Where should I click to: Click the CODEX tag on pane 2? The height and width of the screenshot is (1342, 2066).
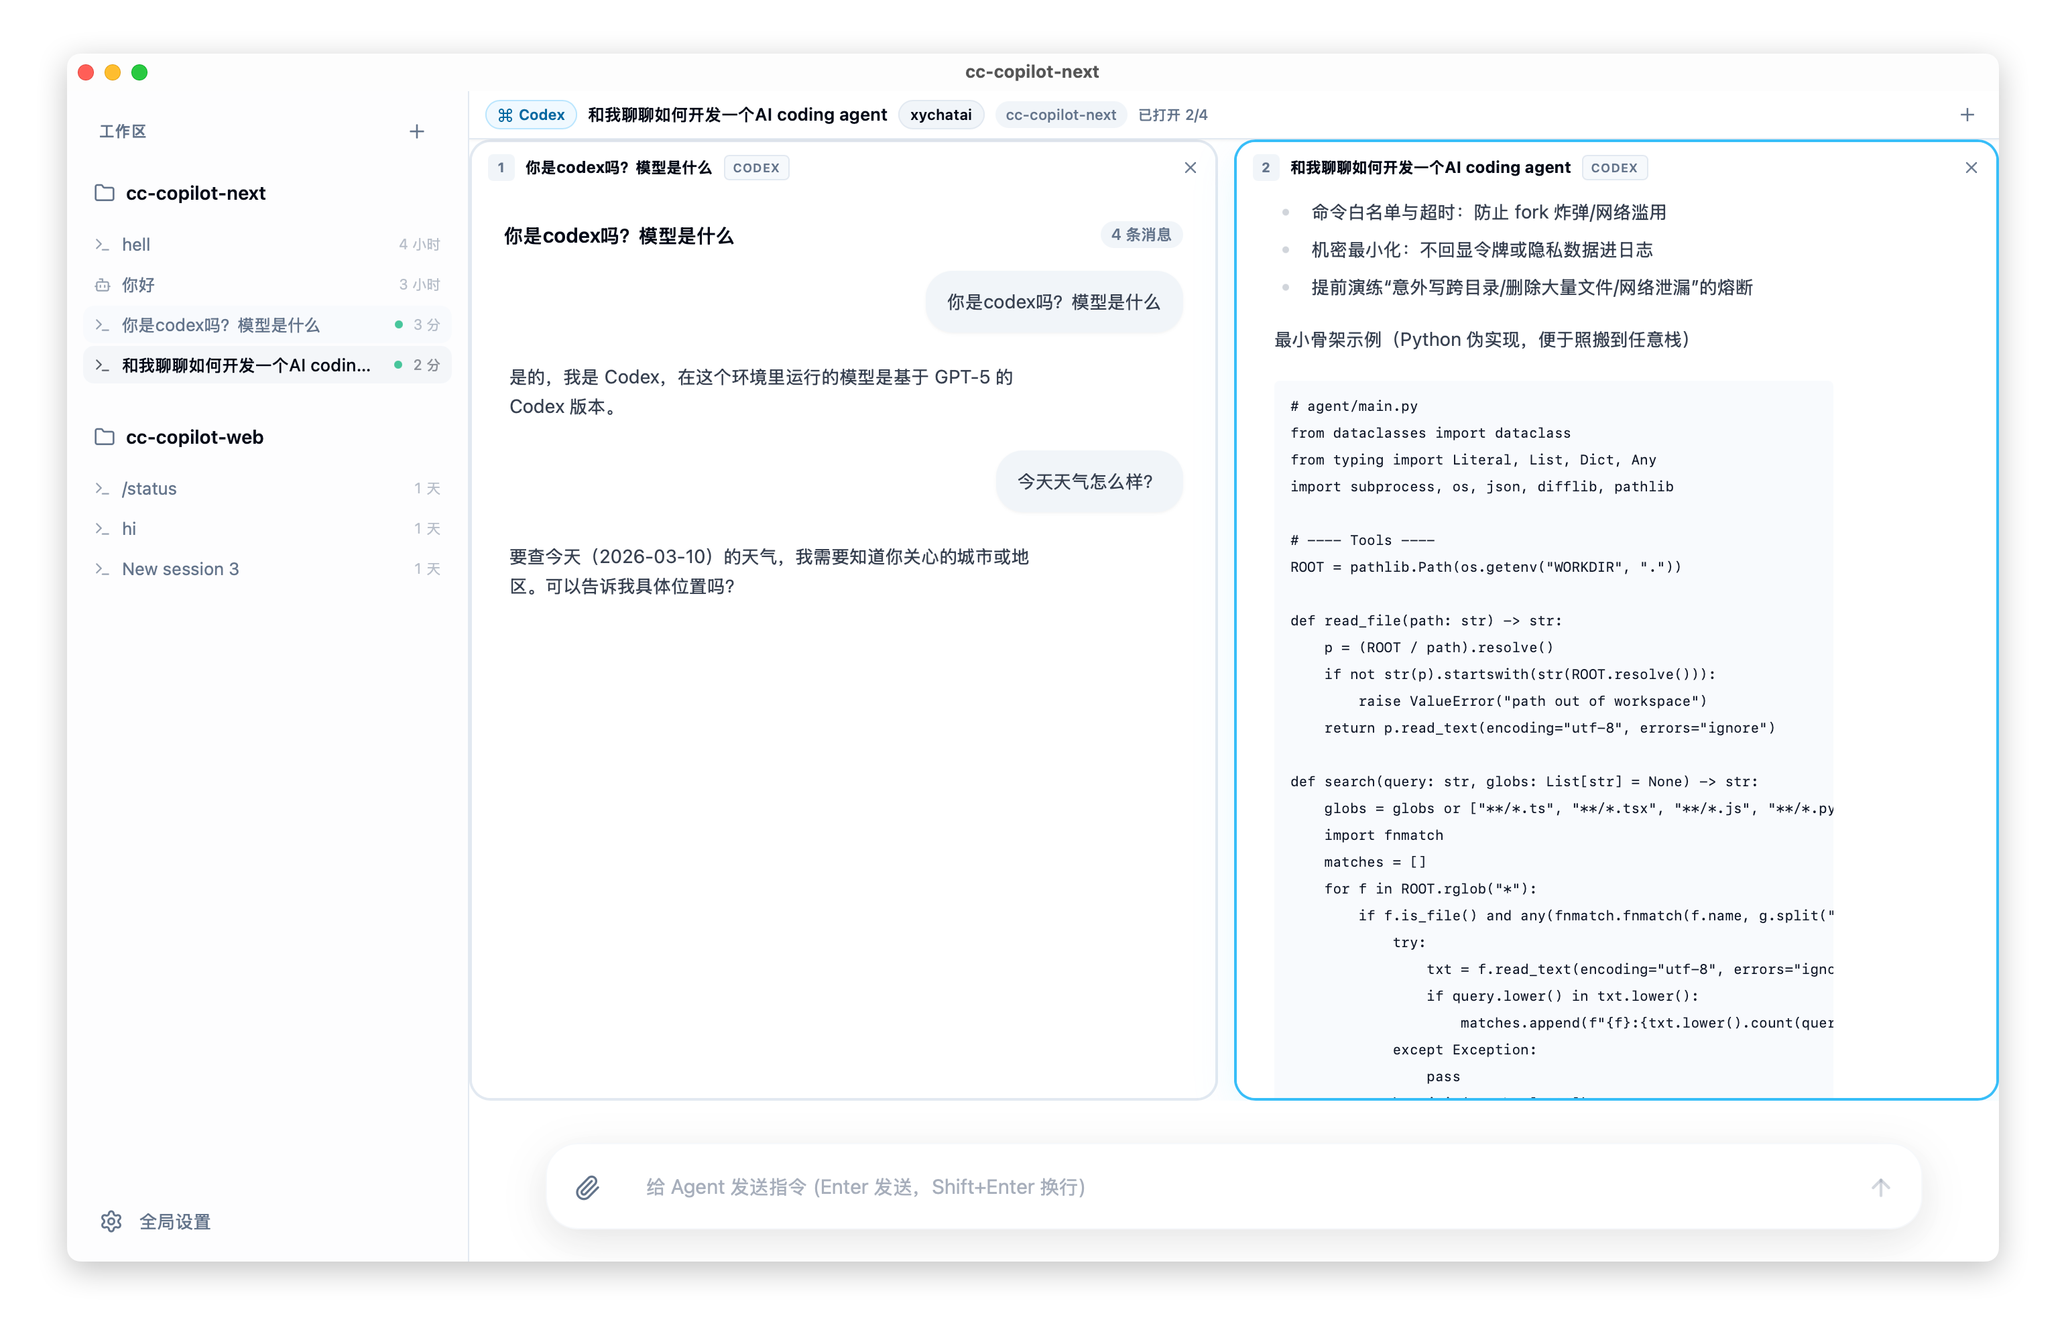point(1614,168)
